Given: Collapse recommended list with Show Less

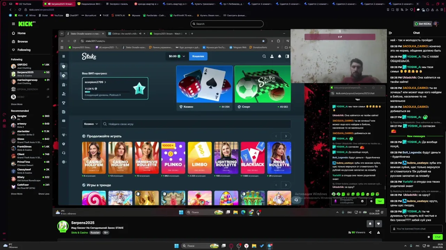Looking at the screenshot, I should pos(44,194).
